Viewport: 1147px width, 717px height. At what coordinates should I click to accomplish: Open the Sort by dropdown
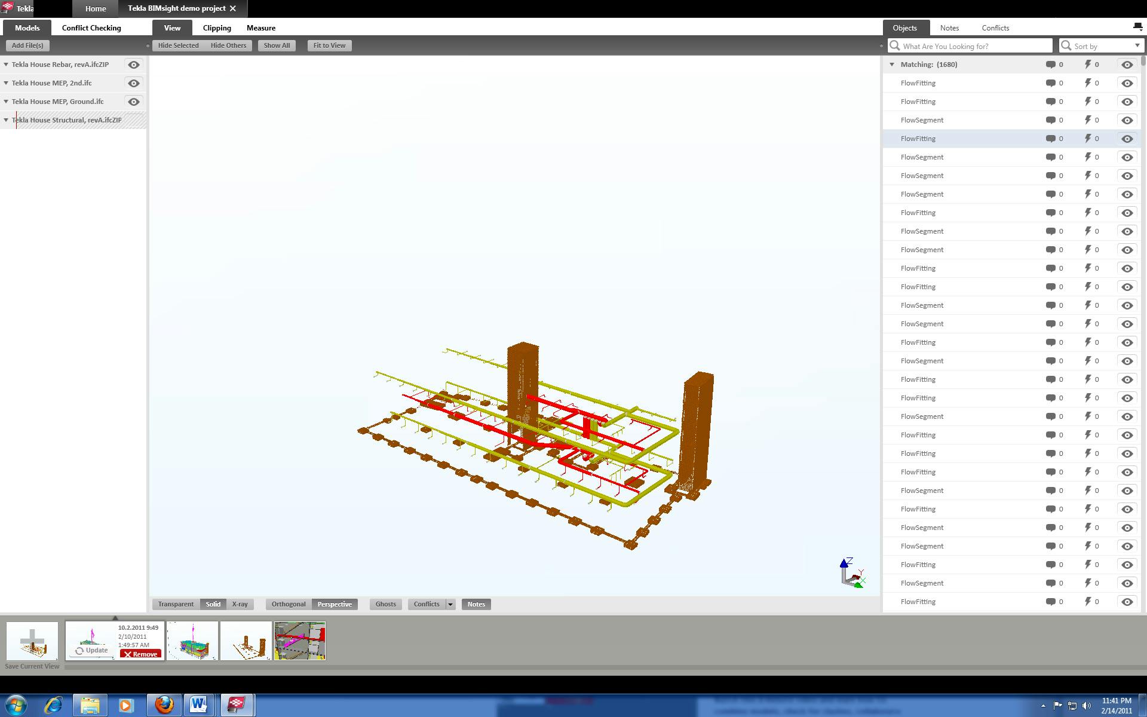click(1137, 46)
